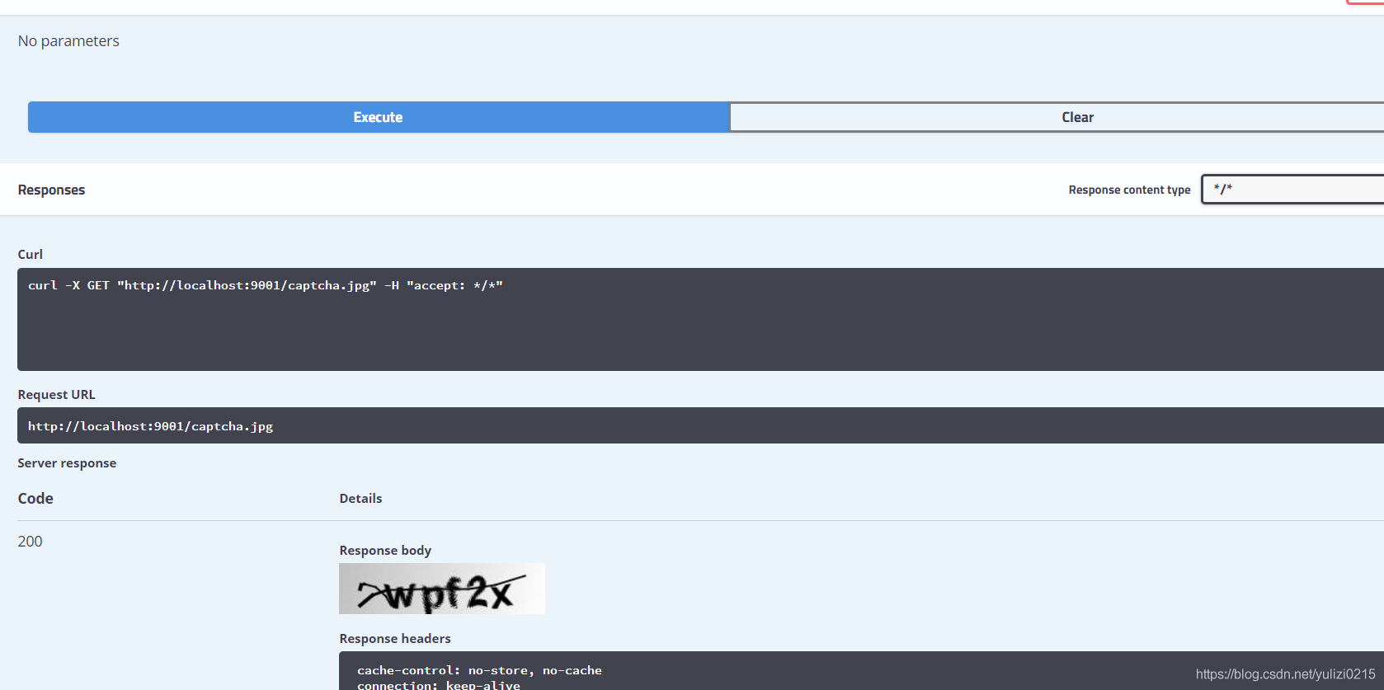Image resolution: width=1384 pixels, height=690 pixels.
Task: Click the 200 status code
Action: [x=30, y=542]
